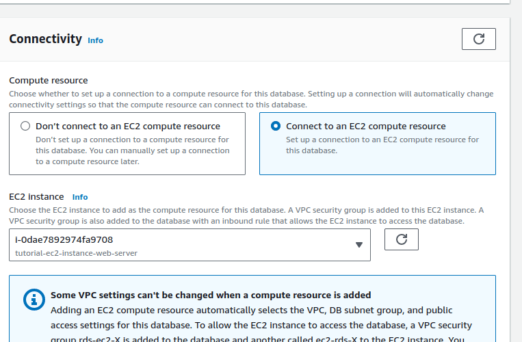Image resolution: width=522 pixels, height=342 pixels.
Task: Select "Don't connect to an EC2 compute resource"
Action: (x=25, y=127)
